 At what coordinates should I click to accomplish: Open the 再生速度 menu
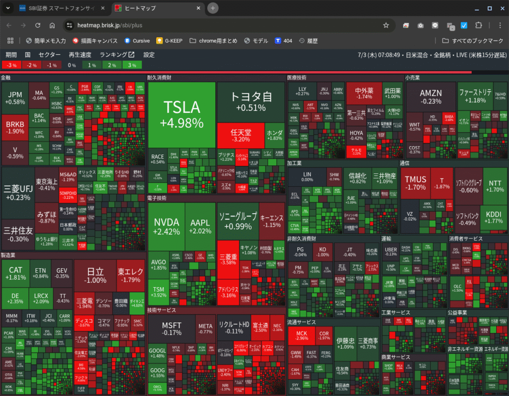[x=80, y=55]
